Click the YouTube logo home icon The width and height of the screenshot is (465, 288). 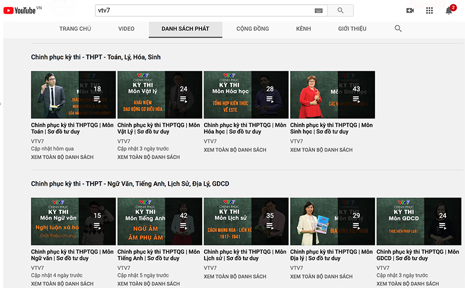coord(19,10)
